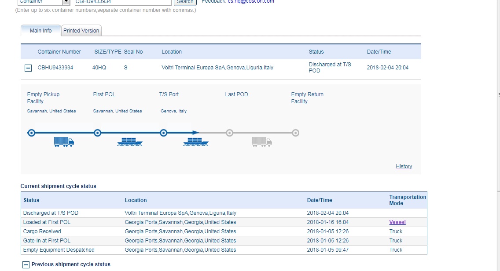Click the ship icon after First POL
Image resolution: width=500 pixels, height=271 pixels.
tap(130, 141)
